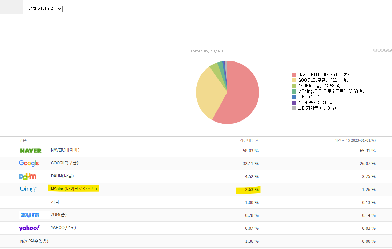The width and height of the screenshot is (392, 249).
Task: Select the green DAUM pie slice
Action: (217, 73)
